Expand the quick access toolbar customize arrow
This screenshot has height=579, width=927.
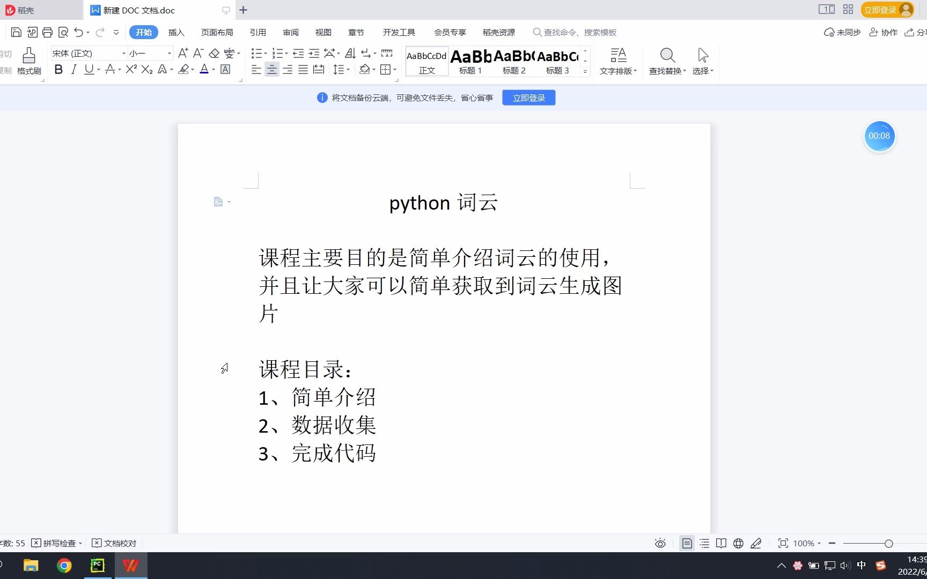(x=116, y=32)
